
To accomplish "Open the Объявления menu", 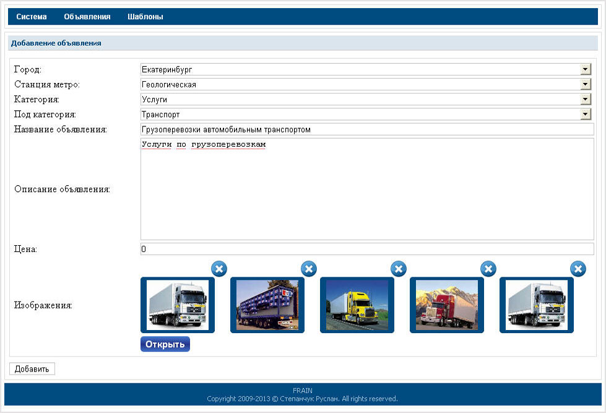I will pos(87,17).
